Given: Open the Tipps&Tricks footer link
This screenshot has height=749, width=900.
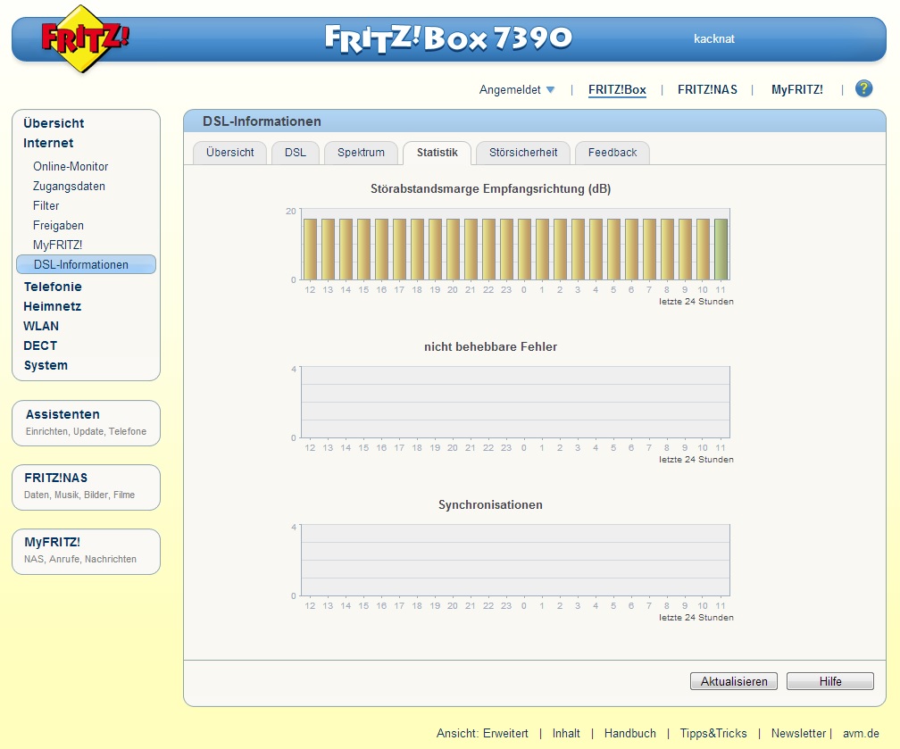Looking at the screenshot, I should 713,734.
